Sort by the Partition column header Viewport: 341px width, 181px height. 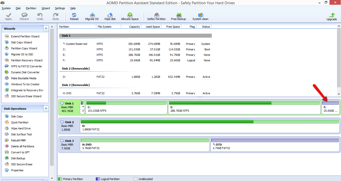click(77, 27)
